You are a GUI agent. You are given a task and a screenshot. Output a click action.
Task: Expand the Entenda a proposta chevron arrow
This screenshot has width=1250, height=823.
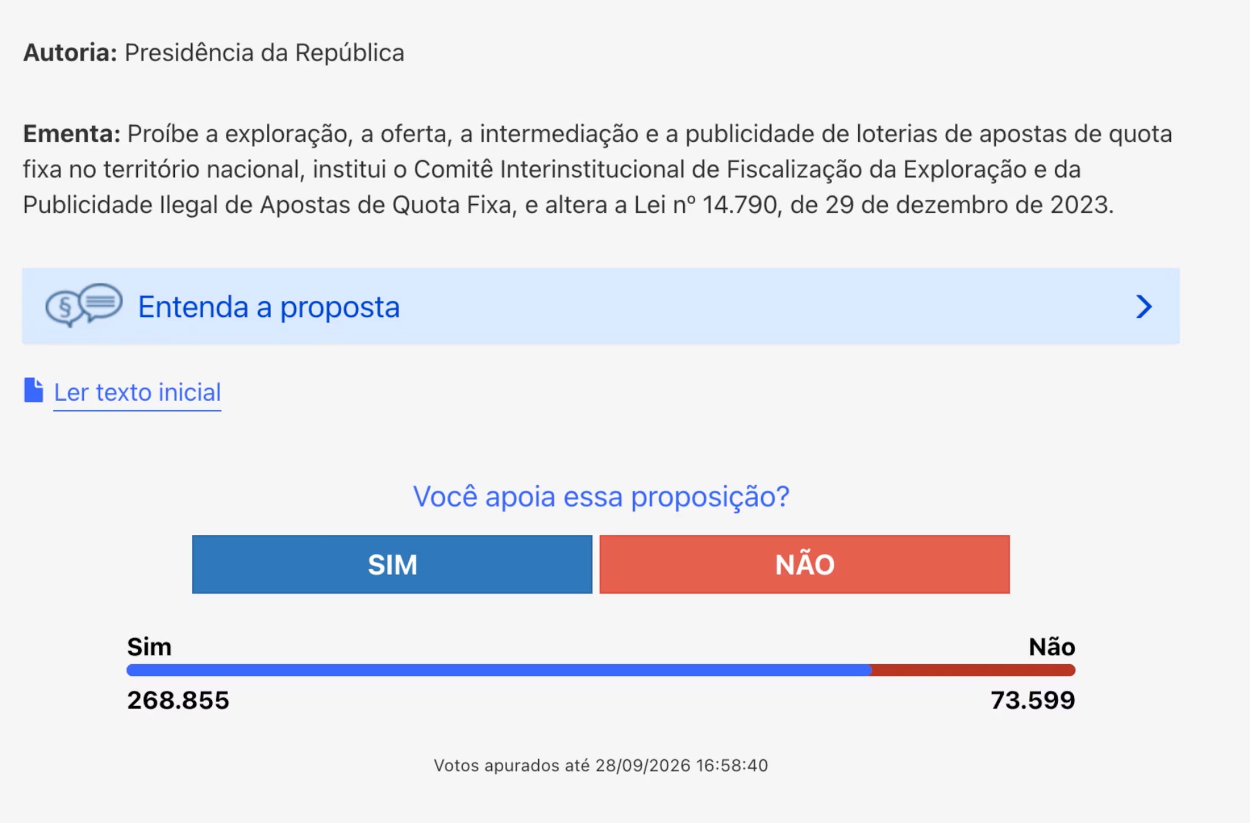click(x=1144, y=307)
